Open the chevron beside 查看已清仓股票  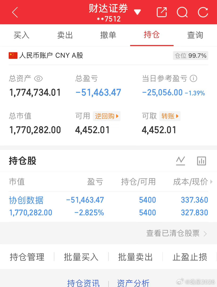coord(205,234)
